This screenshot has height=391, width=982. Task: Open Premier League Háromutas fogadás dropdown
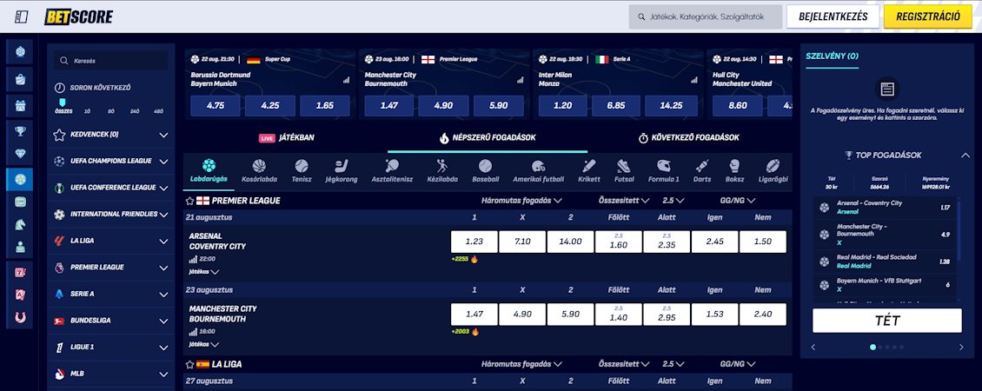click(x=521, y=201)
